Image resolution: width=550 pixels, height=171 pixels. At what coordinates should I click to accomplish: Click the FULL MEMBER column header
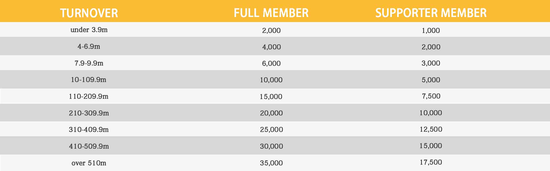[271, 13]
